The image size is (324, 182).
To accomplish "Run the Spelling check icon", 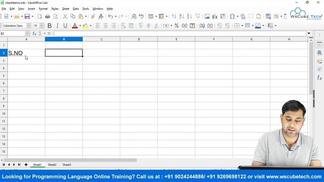I will (141, 16).
